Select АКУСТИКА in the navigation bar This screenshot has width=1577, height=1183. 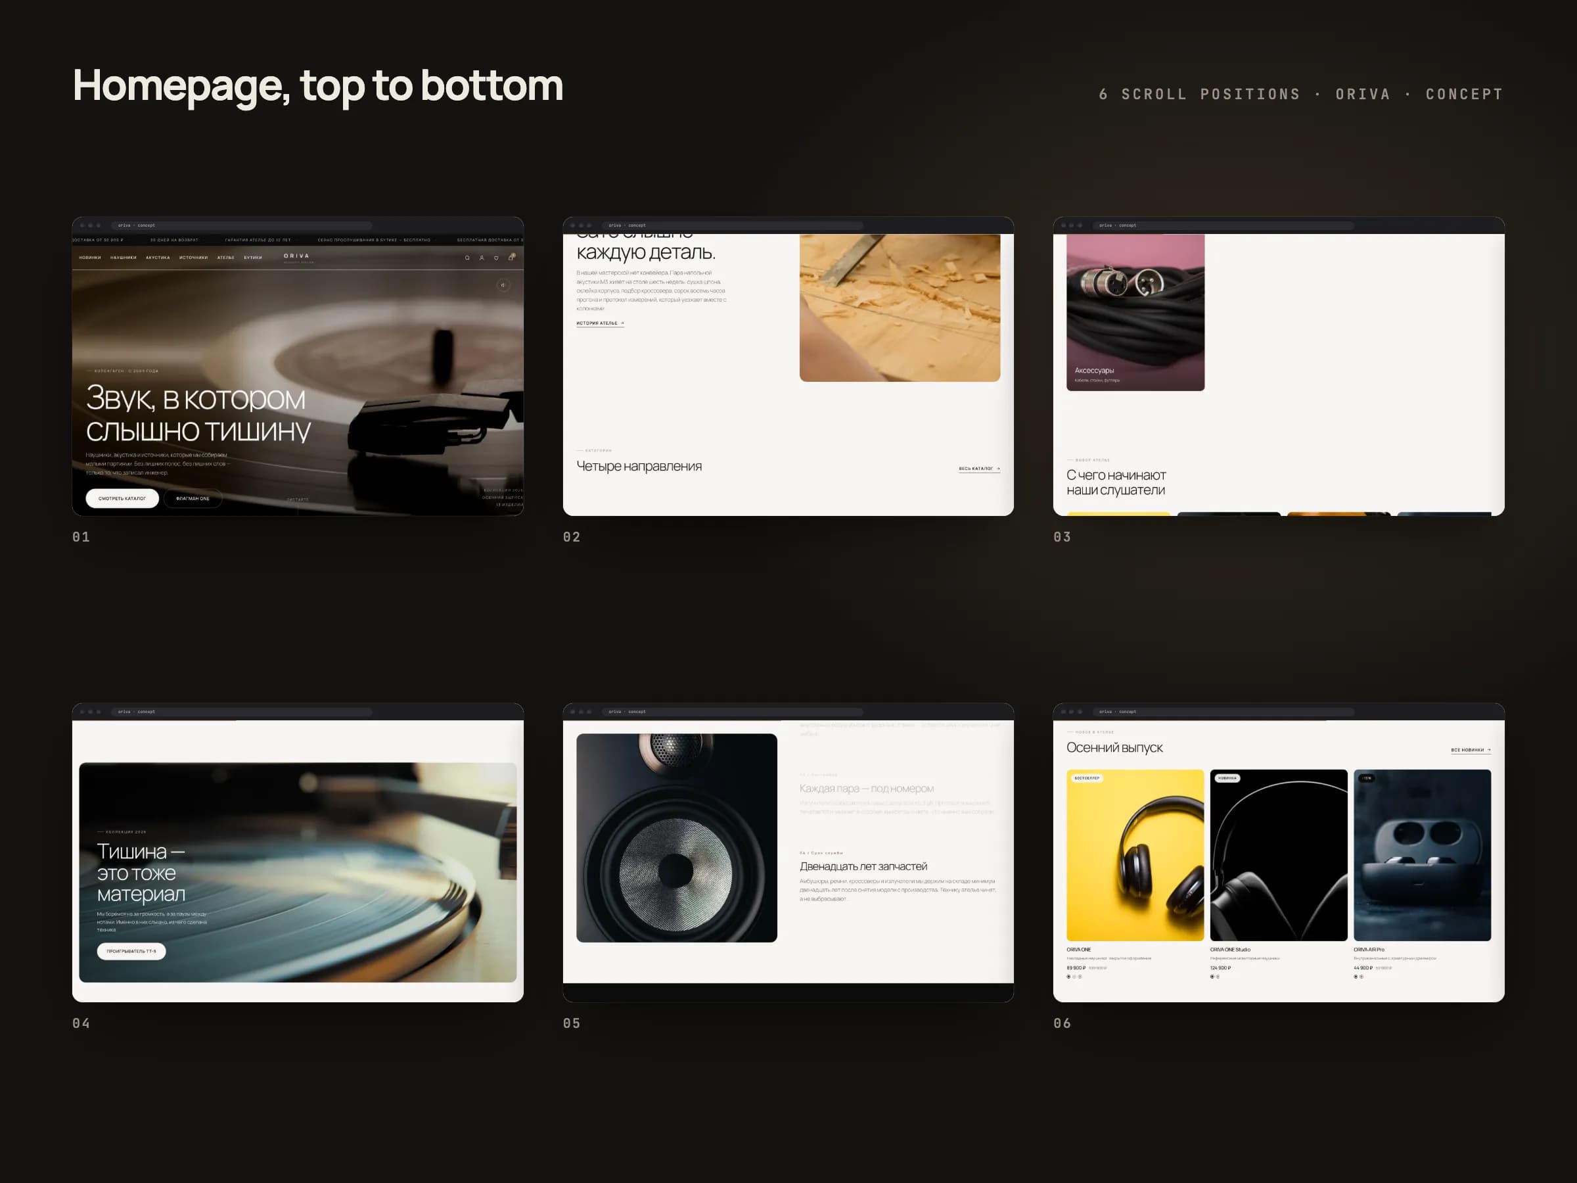(x=158, y=258)
